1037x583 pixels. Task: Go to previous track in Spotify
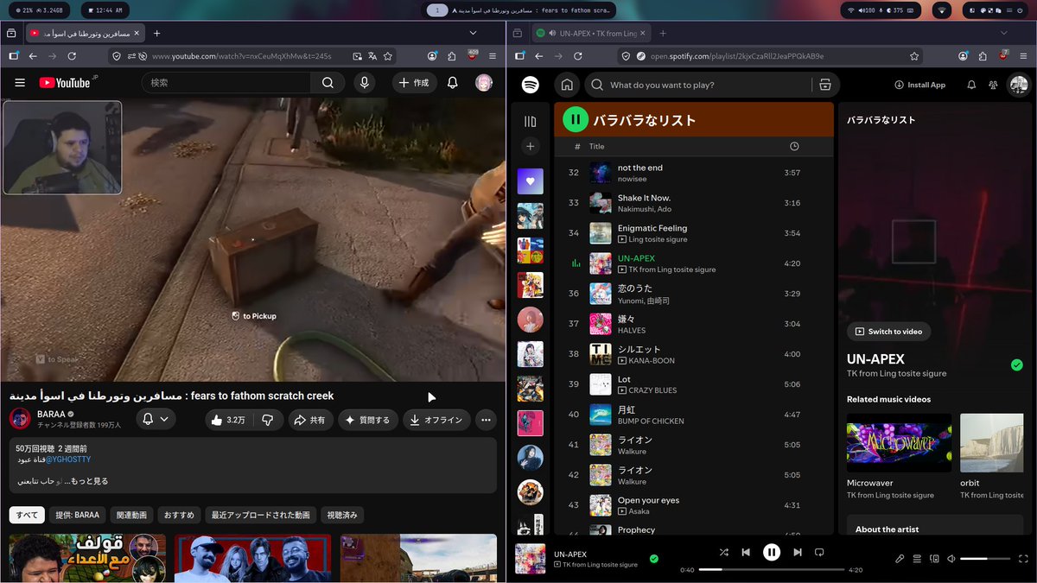(x=746, y=552)
